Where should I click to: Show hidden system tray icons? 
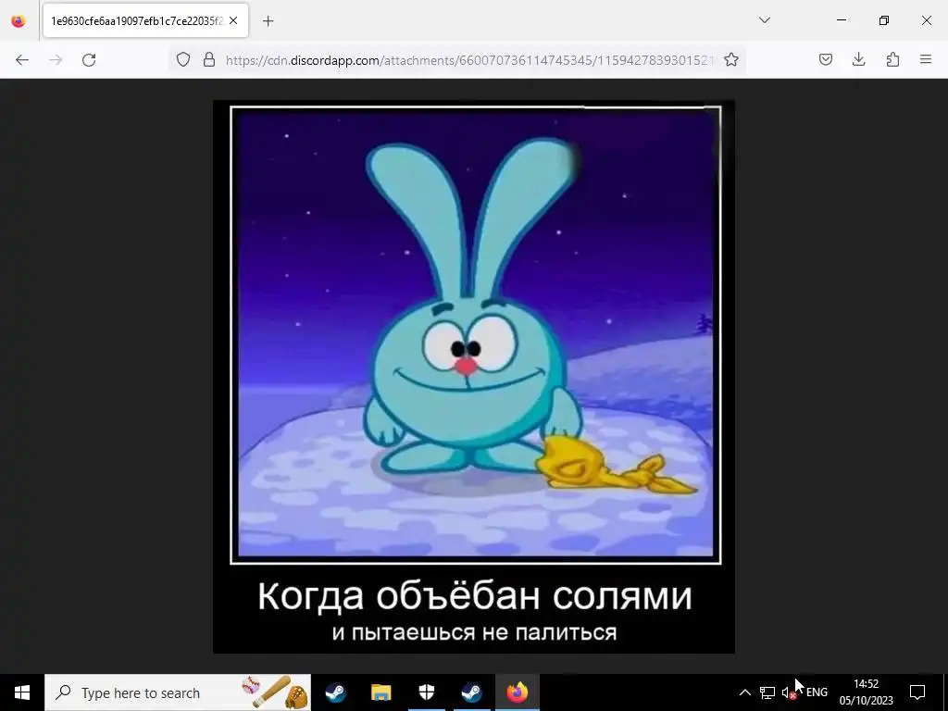pos(745,692)
